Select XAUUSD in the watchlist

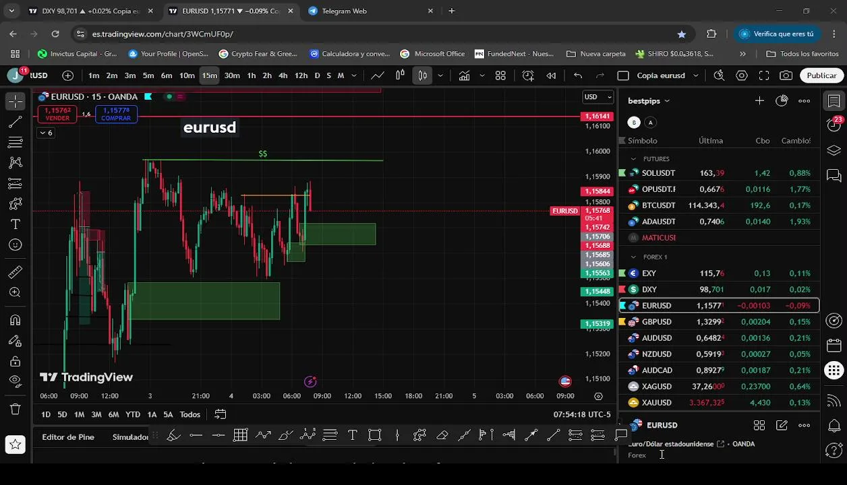(x=720, y=403)
